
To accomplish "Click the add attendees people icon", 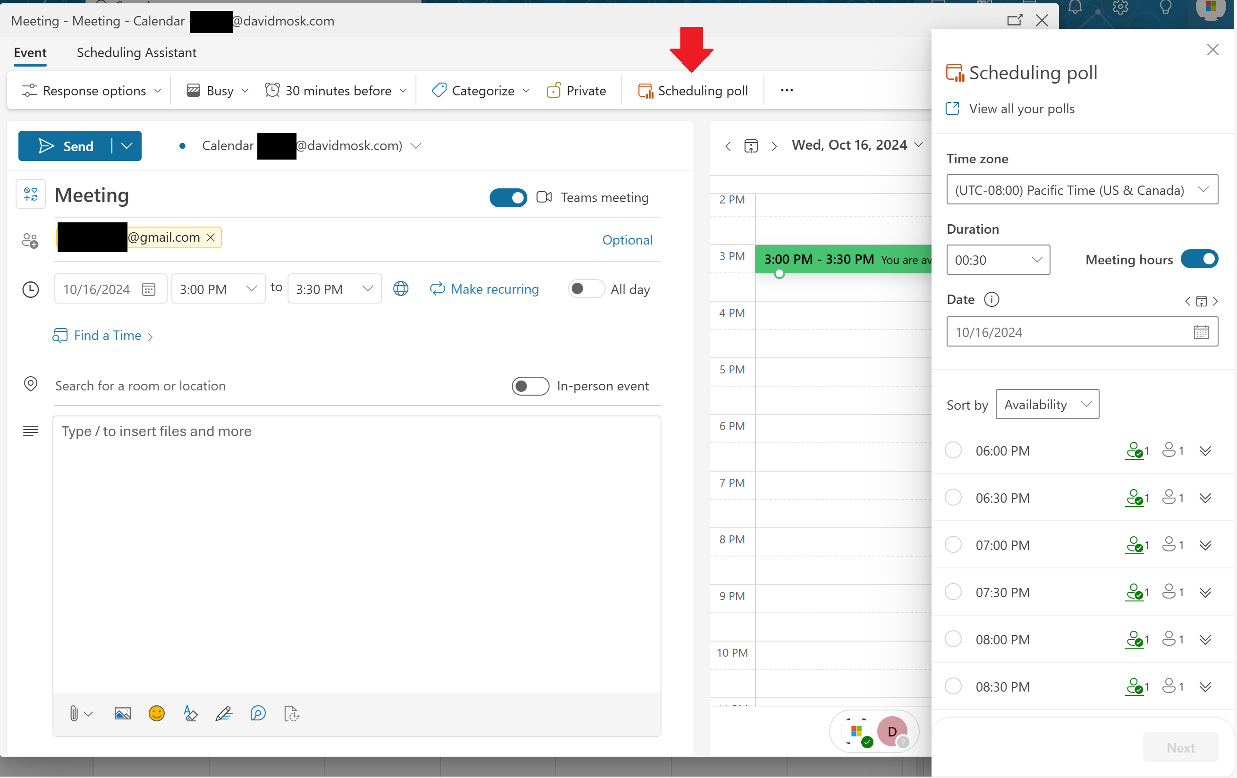I will (x=30, y=240).
